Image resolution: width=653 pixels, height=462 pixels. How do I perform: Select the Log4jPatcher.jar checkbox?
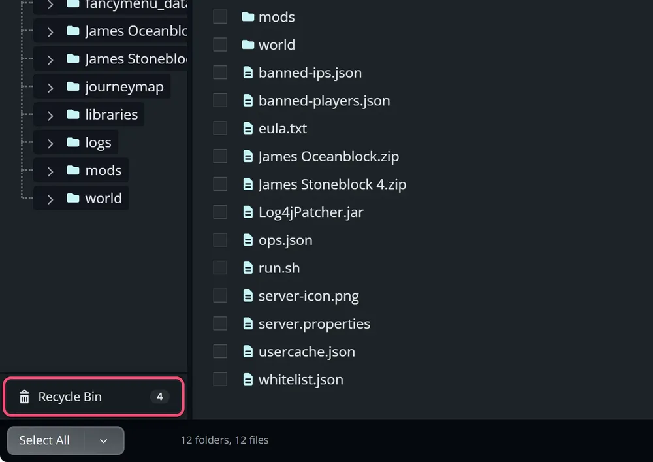tap(220, 212)
